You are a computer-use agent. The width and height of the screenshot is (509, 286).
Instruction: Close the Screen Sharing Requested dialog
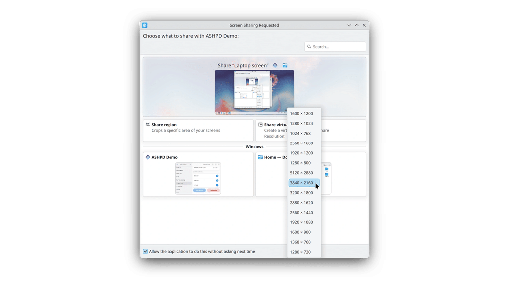point(364,25)
